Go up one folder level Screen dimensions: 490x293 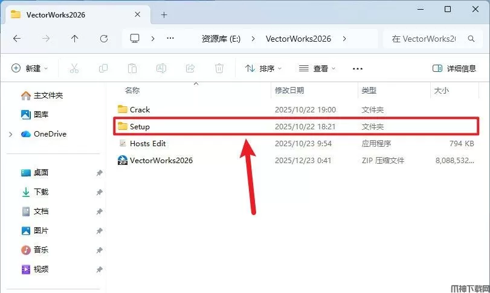coord(74,39)
